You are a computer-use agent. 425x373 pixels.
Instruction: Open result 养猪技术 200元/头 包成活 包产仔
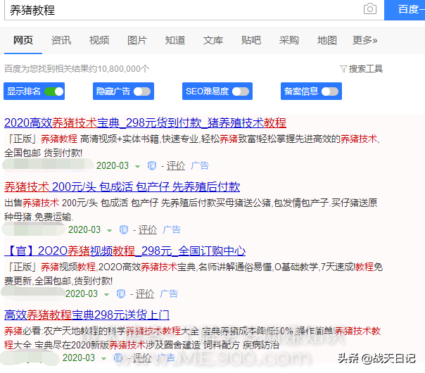pos(122,186)
